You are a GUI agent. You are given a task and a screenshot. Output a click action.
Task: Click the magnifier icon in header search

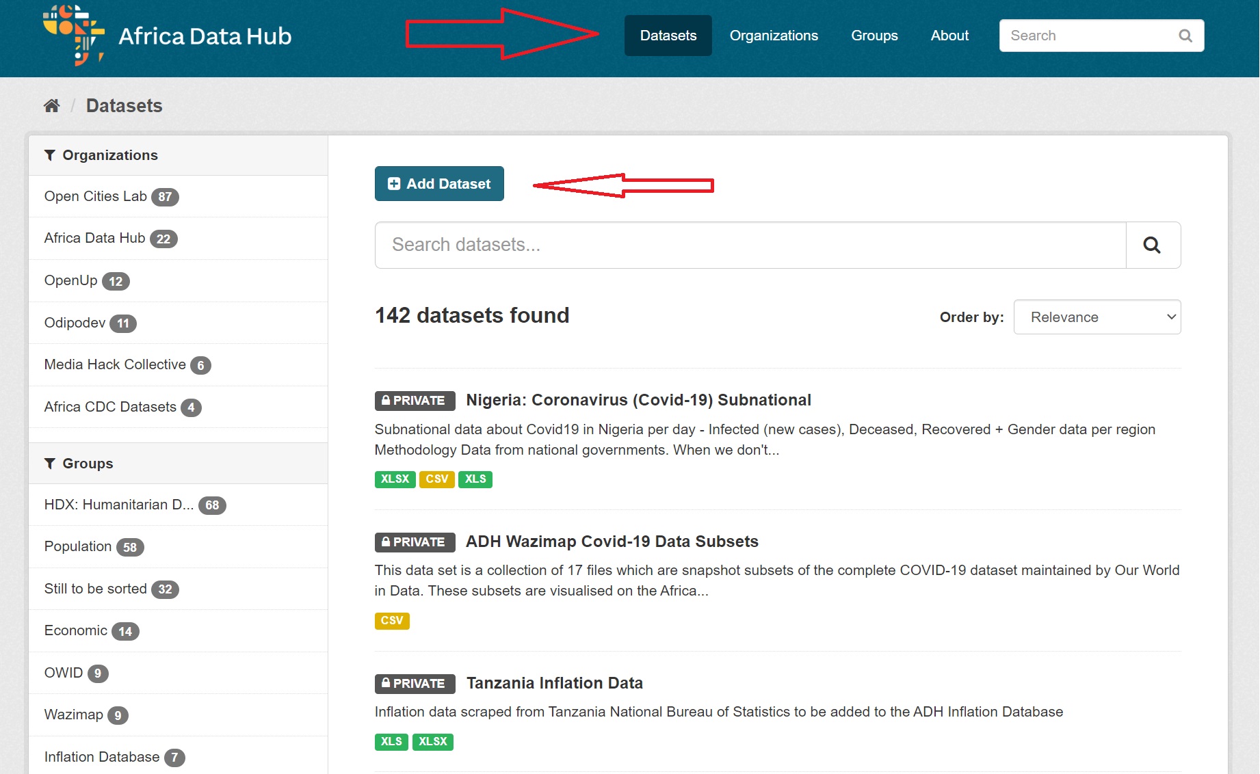click(x=1185, y=36)
